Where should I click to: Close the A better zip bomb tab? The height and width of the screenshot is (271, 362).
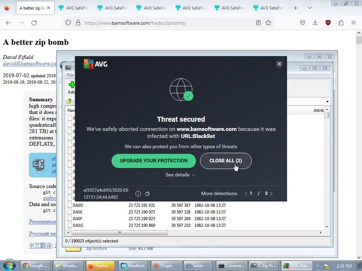(x=48, y=8)
